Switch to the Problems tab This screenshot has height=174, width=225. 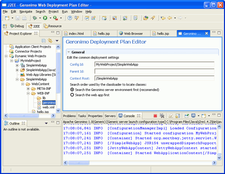[x=69, y=116]
